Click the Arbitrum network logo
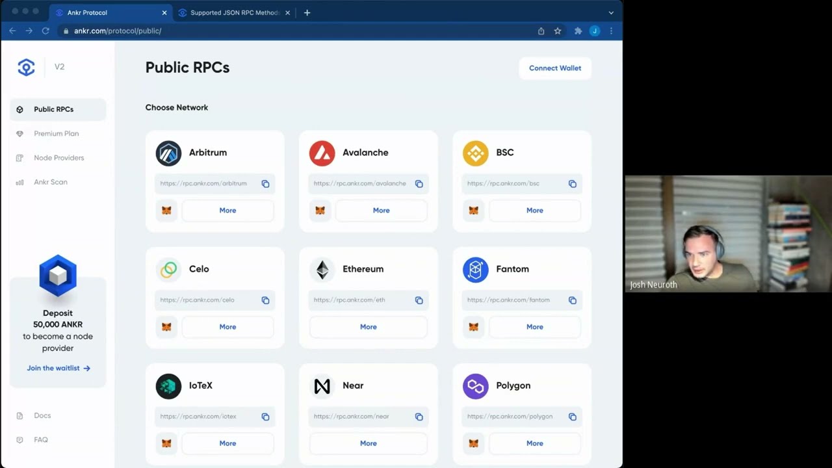 coord(168,153)
